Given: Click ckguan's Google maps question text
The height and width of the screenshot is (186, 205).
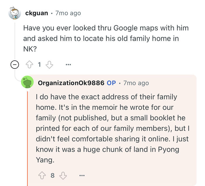Looking at the screenshot, I should [106, 38].
